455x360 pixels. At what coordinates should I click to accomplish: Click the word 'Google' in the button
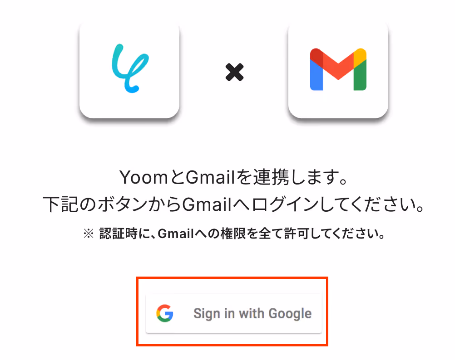point(290,314)
